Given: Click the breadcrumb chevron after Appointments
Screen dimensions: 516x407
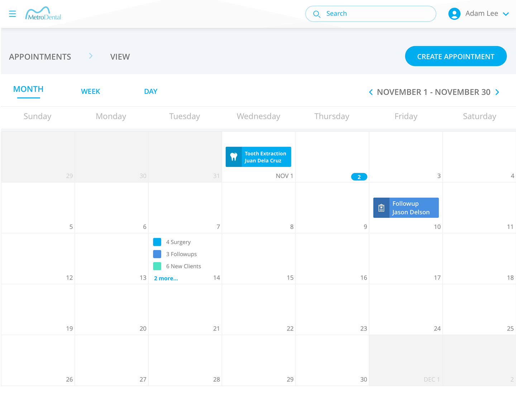Looking at the screenshot, I should tap(91, 56).
